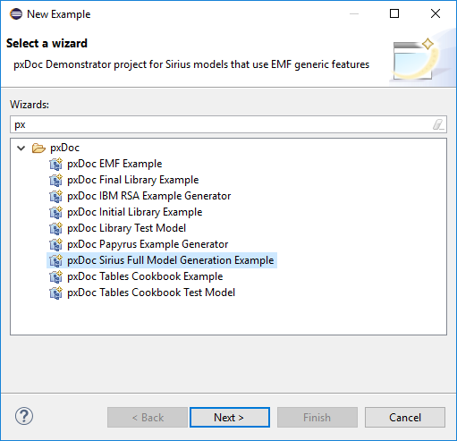
Task: Collapse the pxDoc category chevron
Action: coord(21,148)
